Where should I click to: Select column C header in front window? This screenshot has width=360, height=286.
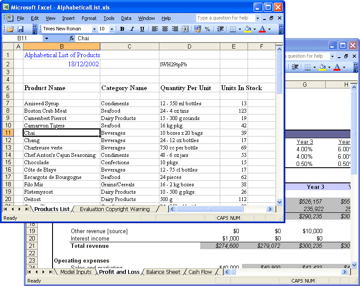pyautogui.click(x=129, y=46)
